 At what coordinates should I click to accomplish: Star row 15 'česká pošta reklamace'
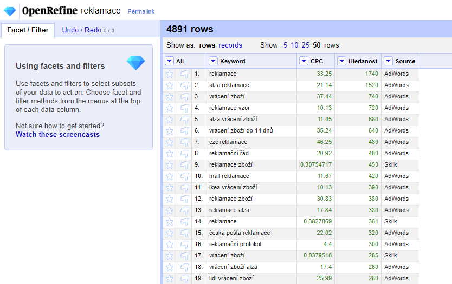[x=170, y=233]
